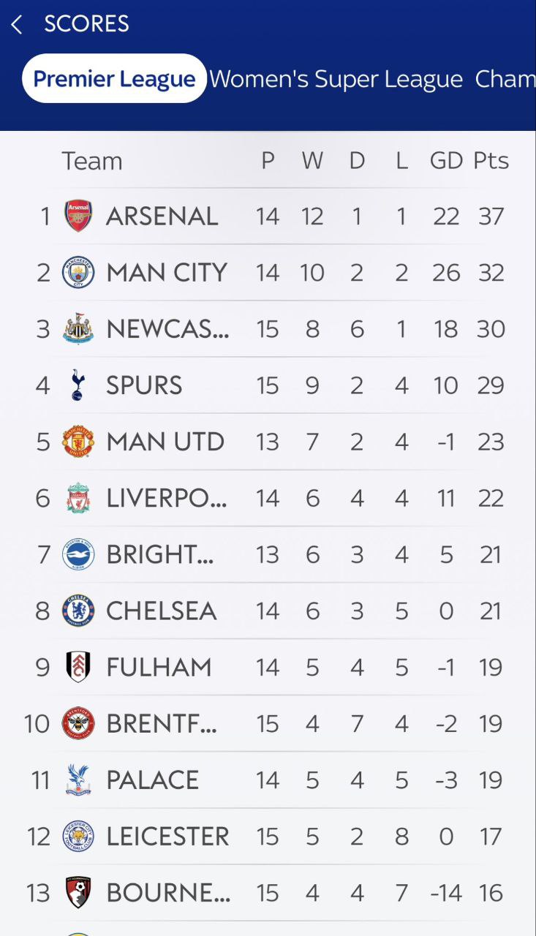Tap the Spurs club crest
The image size is (536, 936).
[78, 385]
